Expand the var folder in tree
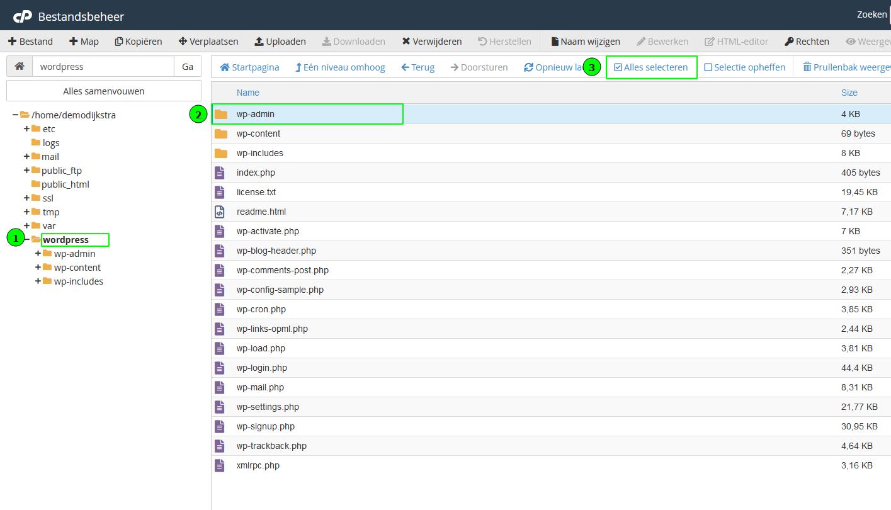This screenshot has width=891, height=510. tap(26, 225)
